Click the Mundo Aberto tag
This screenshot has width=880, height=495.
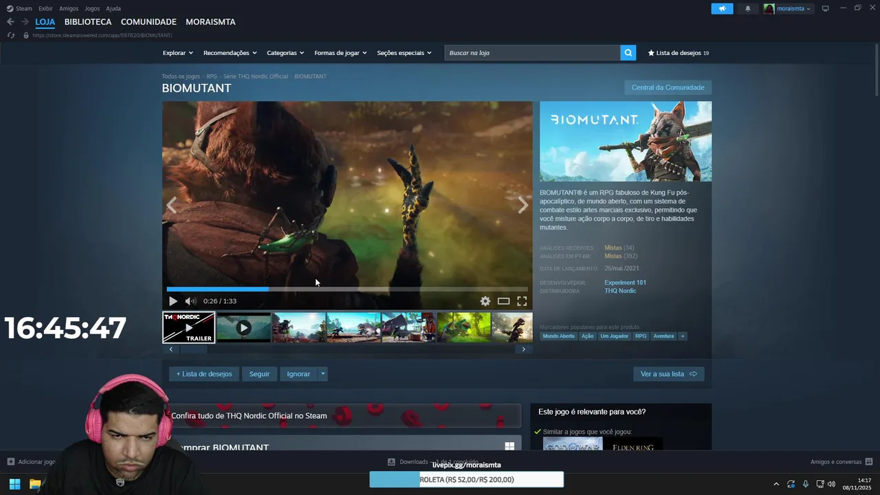click(558, 336)
